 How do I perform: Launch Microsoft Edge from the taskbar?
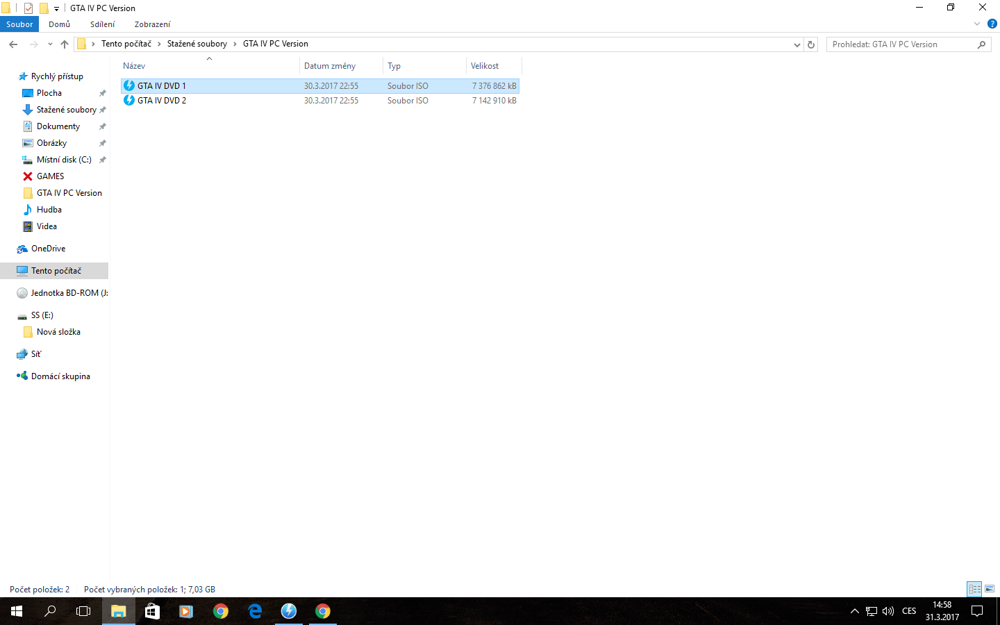(x=255, y=611)
